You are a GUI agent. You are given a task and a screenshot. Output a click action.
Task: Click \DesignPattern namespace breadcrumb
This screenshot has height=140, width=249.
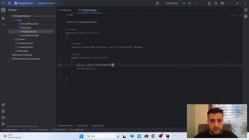[65, 126]
